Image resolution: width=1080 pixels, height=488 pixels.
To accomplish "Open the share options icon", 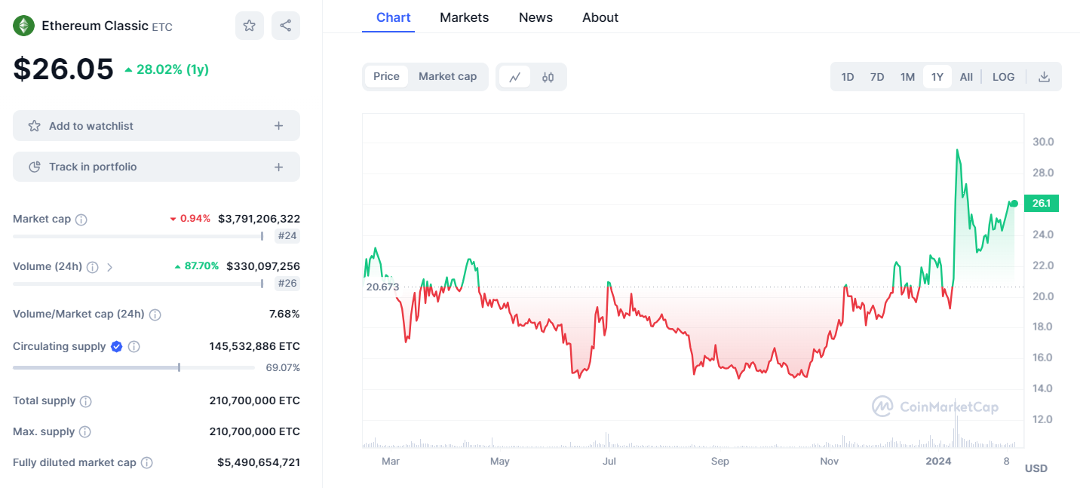I will click(x=286, y=26).
